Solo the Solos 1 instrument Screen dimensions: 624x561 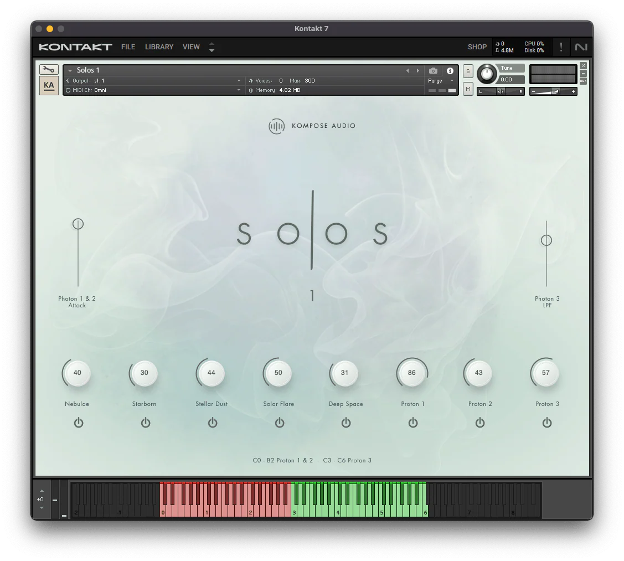467,71
